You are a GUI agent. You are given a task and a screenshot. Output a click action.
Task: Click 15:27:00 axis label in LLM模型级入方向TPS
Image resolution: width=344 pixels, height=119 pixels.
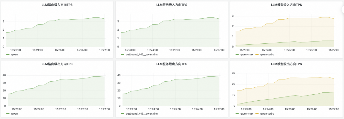333,50
